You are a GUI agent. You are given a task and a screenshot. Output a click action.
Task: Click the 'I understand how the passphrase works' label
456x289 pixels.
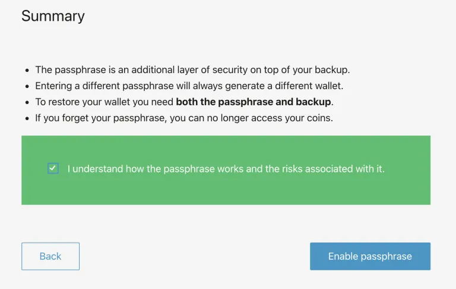(226, 169)
